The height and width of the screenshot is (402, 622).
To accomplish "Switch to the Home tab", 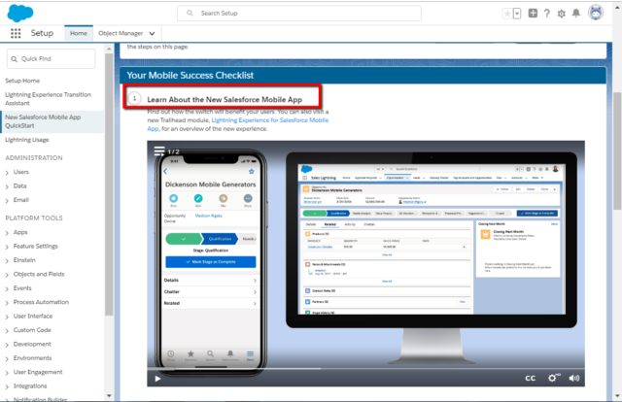I will coord(78,33).
